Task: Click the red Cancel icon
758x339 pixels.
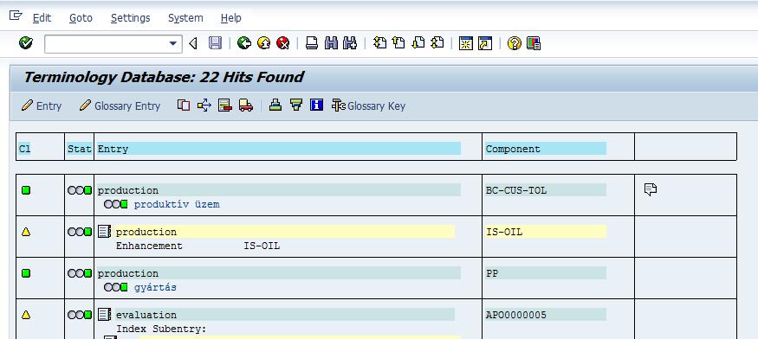Action: click(282, 43)
